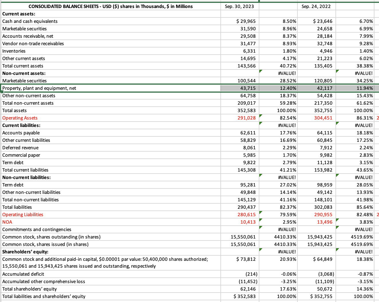Viewport: 379px width, 302px height.
Task: Select the 'Sep. 30, 2023' column header
Action: click(x=239, y=6)
